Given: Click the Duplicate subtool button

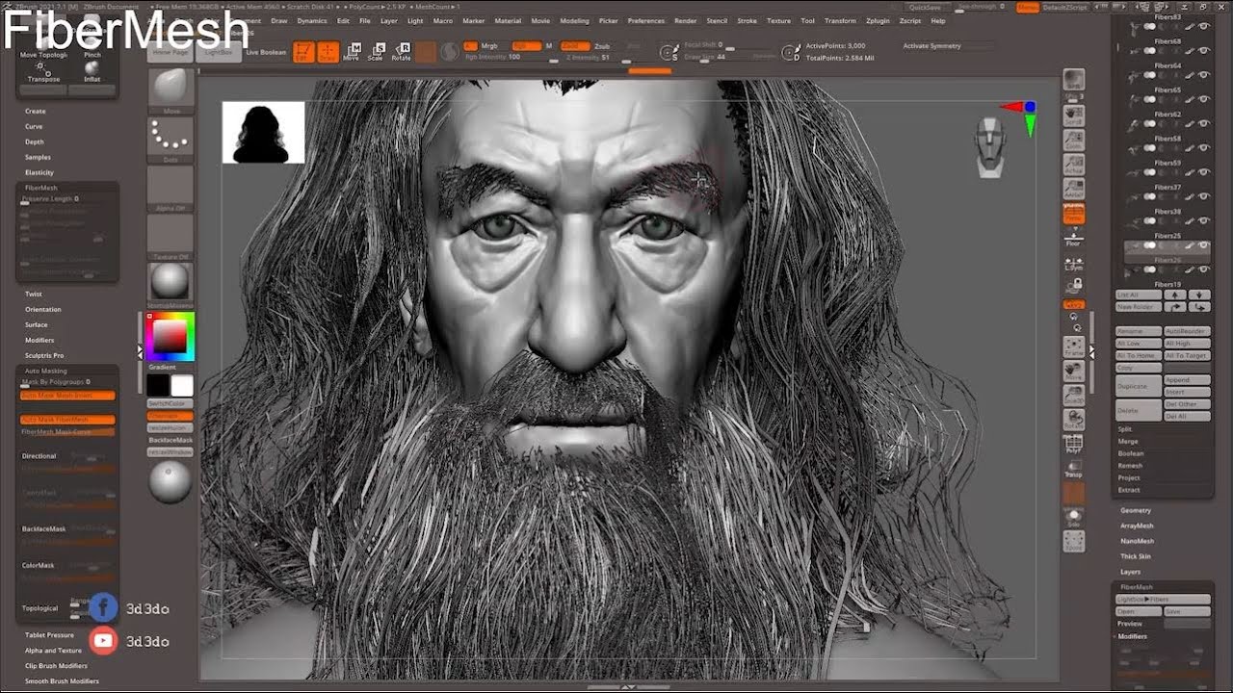Looking at the screenshot, I should tap(1139, 386).
